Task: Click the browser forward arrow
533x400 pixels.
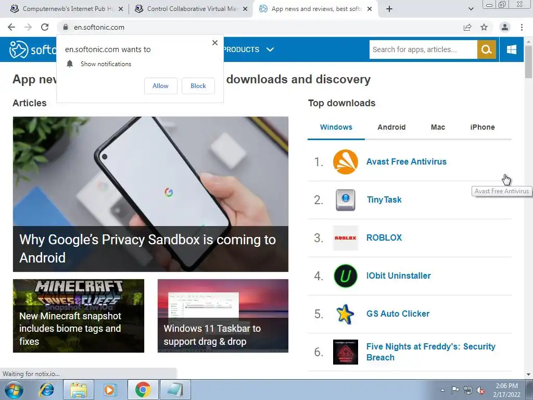Action: (x=28, y=27)
